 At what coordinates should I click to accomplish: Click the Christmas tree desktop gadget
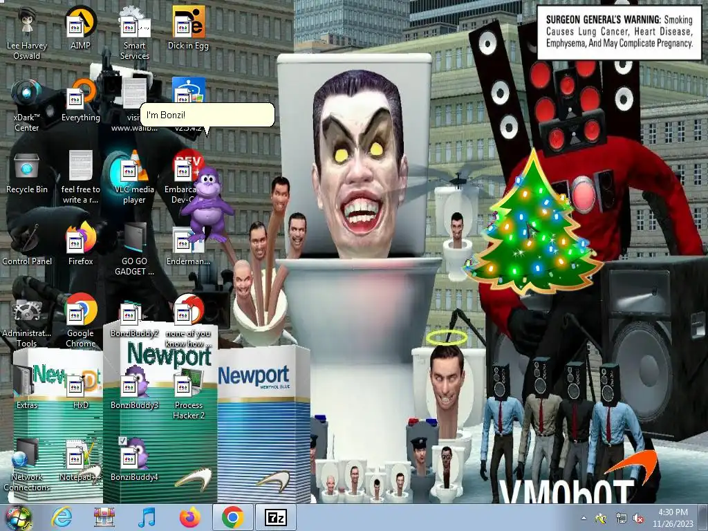click(x=533, y=225)
